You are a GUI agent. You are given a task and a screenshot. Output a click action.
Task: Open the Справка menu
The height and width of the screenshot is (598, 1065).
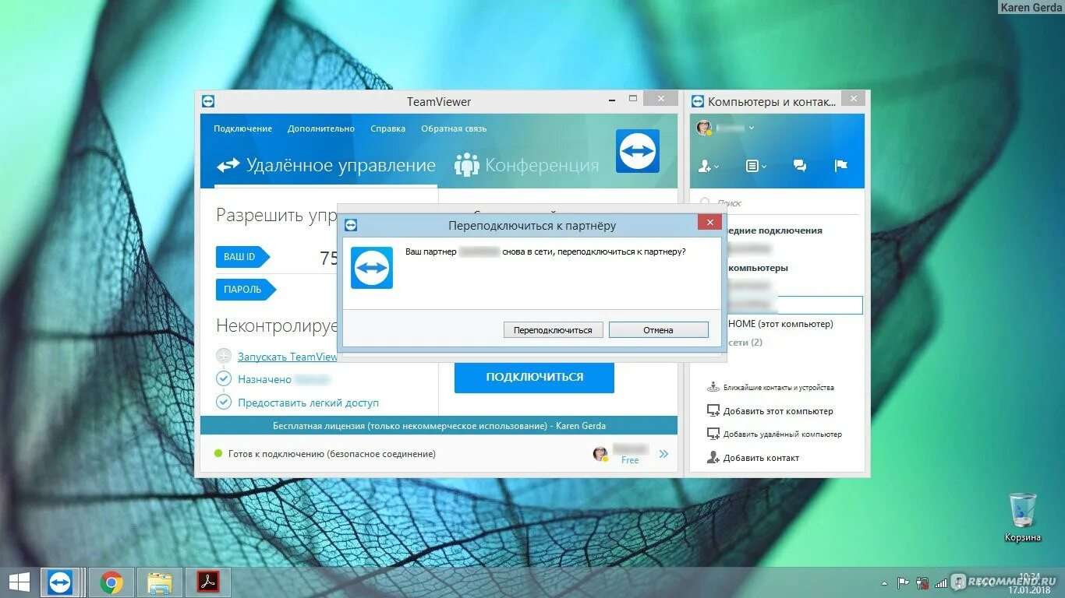(x=388, y=129)
